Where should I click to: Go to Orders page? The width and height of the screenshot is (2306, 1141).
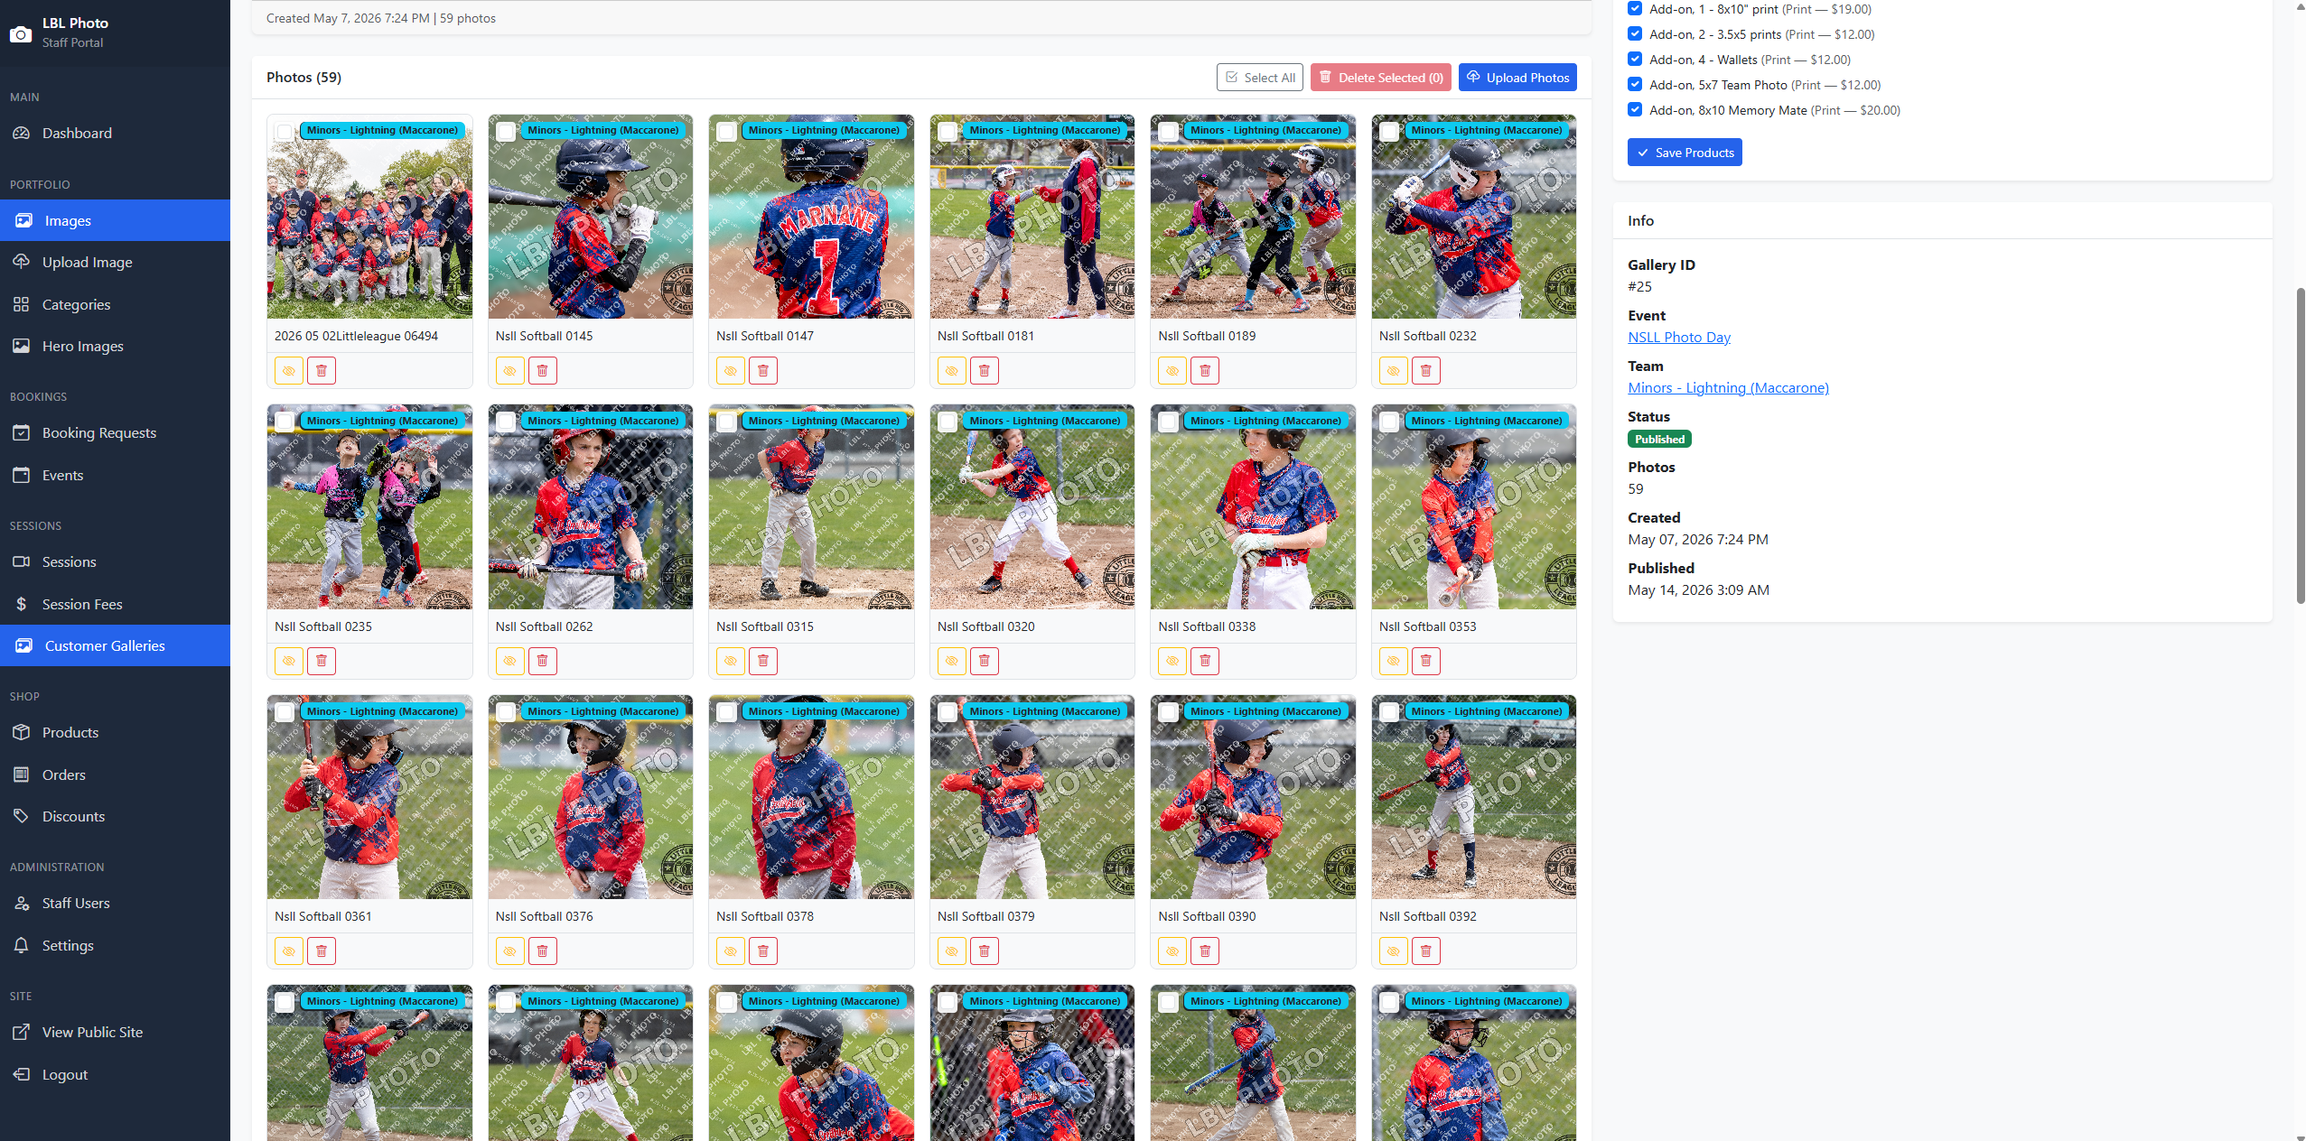[x=115, y=775]
